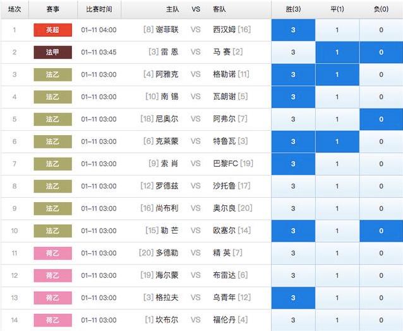Deselect loss (0) for 尼奥尔 vs 阿弗尔
This screenshot has width=403, height=331.
click(x=381, y=119)
